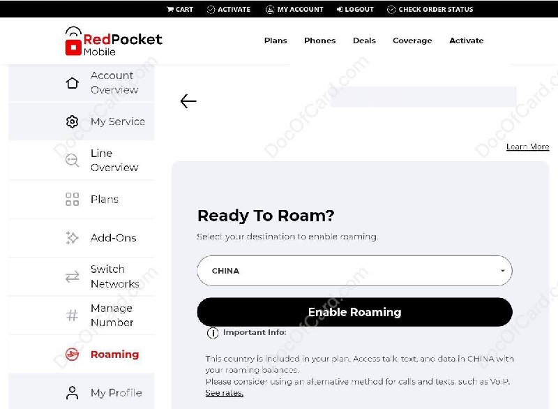Viewport: 558px width, 409px height.
Task: Click the Account Overview home icon
Action: pos(73,82)
